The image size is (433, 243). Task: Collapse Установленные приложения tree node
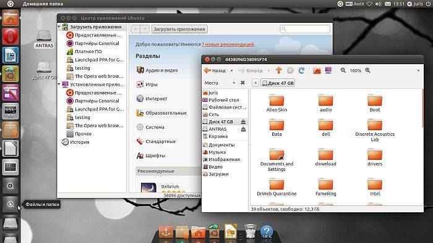click(x=59, y=84)
